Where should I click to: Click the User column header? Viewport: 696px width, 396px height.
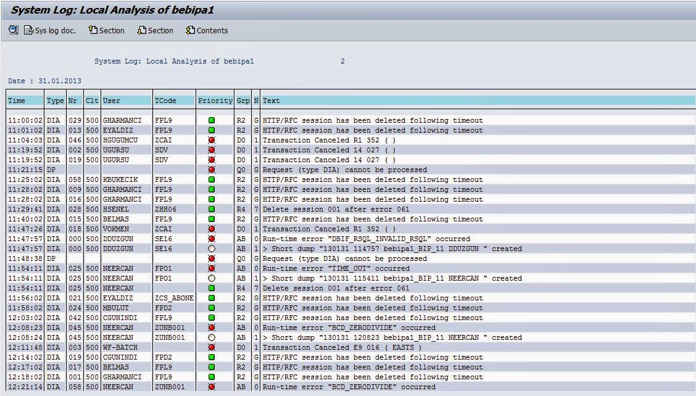(x=110, y=101)
